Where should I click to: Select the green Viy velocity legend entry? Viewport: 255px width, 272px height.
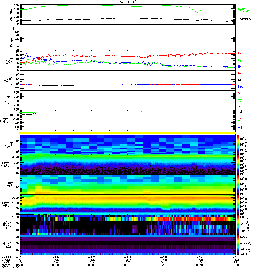point(240,100)
